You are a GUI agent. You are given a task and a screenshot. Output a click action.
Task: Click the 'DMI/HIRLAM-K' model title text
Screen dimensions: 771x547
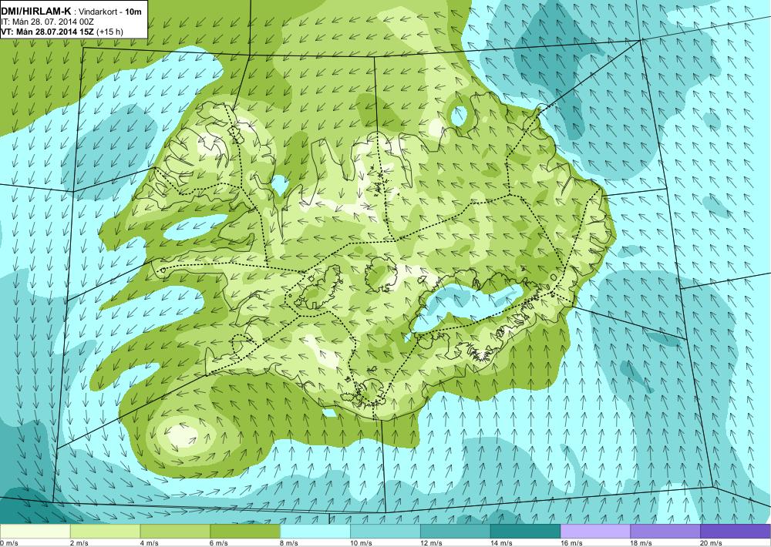[x=35, y=12]
